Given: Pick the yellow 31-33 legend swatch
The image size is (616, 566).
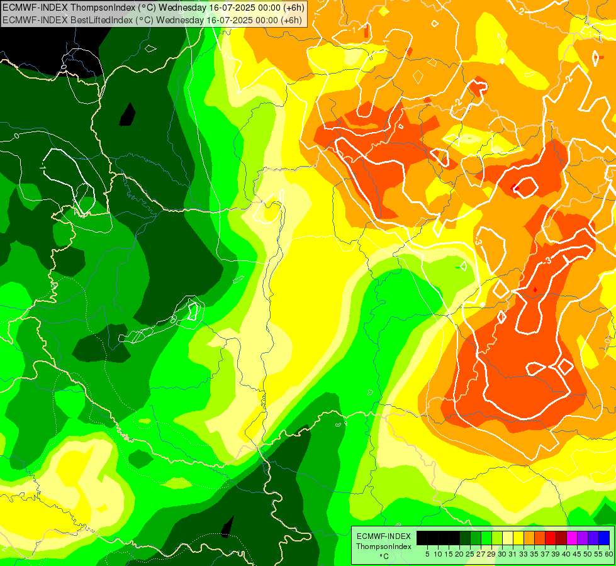Looking at the screenshot, I should click(518, 538).
